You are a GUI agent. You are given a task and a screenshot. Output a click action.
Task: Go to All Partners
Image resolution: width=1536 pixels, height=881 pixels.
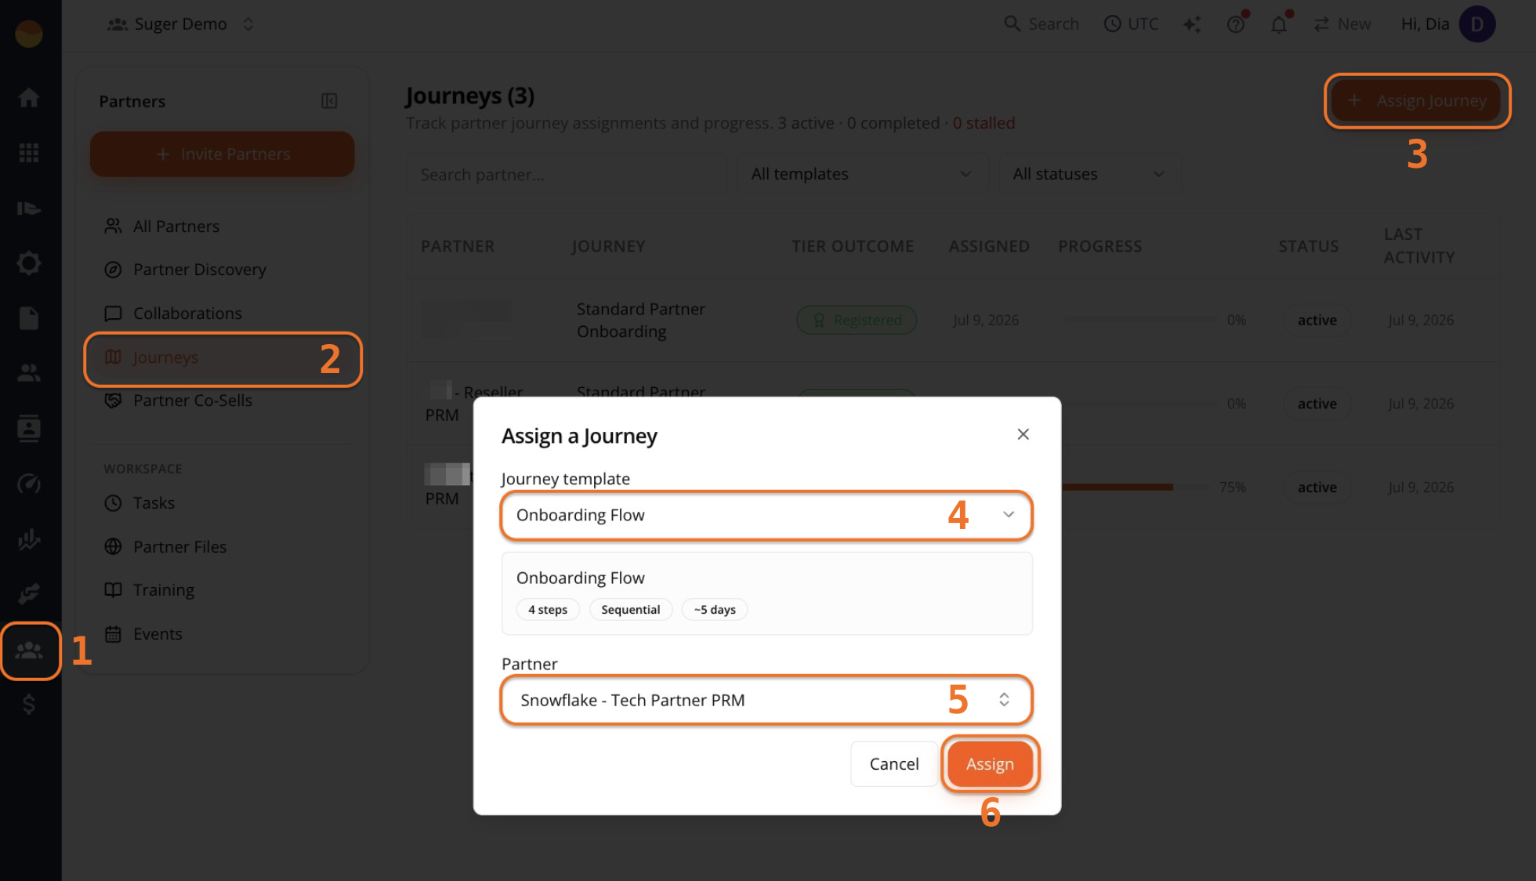point(176,227)
